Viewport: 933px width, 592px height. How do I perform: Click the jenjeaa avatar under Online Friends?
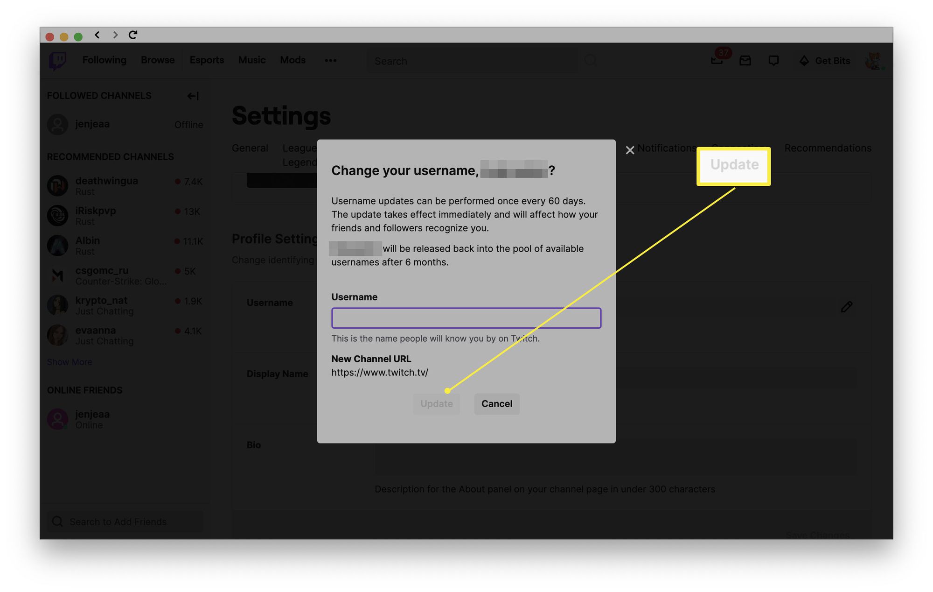click(x=58, y=419)
